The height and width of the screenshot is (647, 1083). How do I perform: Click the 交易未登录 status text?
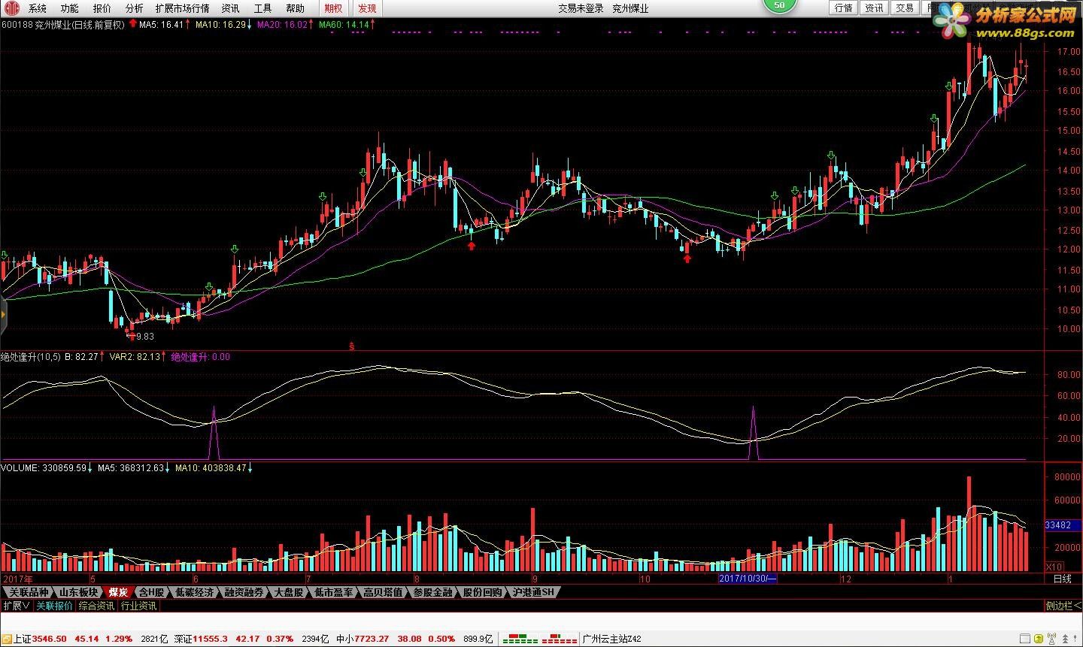(x=580, y=8)
